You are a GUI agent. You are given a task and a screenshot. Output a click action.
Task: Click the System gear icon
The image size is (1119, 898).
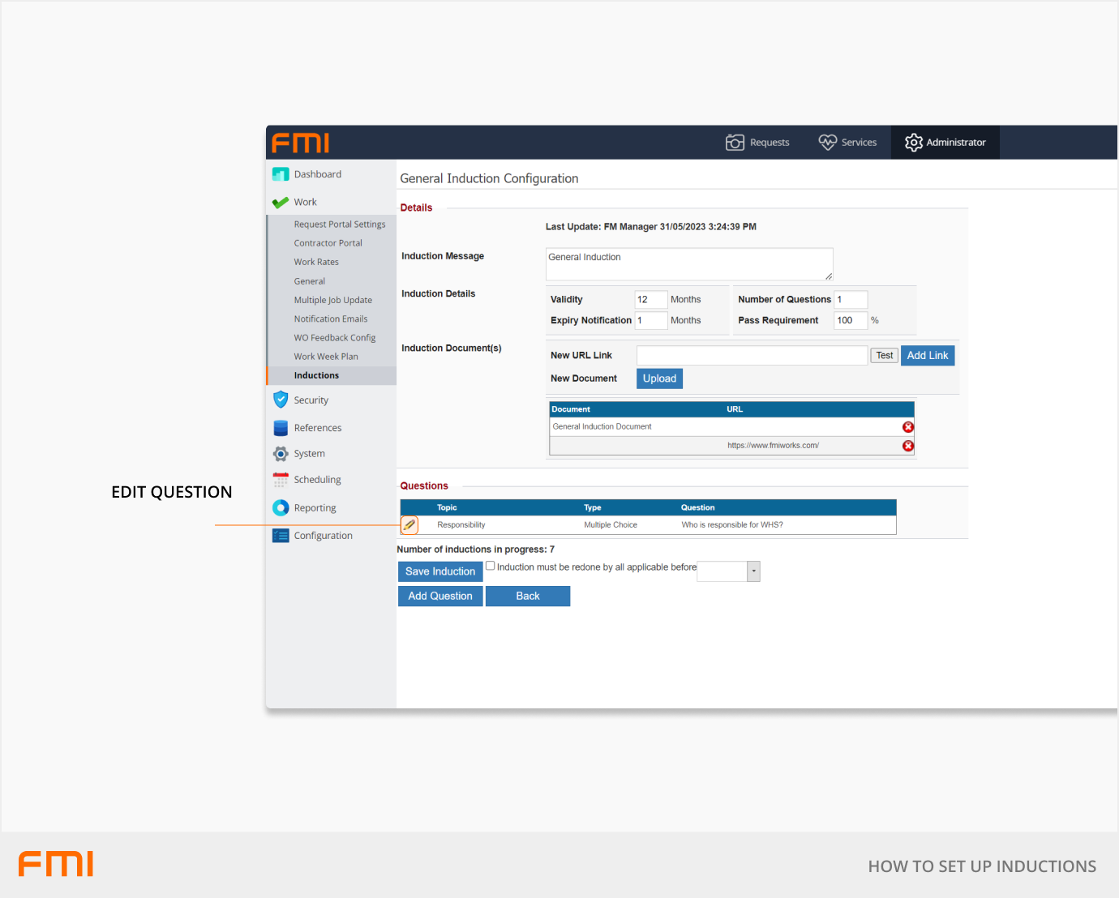pos(281,454)
